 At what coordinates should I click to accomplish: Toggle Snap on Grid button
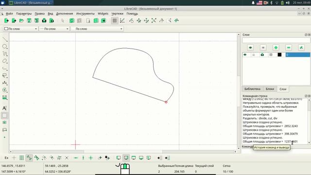[21, 158]
